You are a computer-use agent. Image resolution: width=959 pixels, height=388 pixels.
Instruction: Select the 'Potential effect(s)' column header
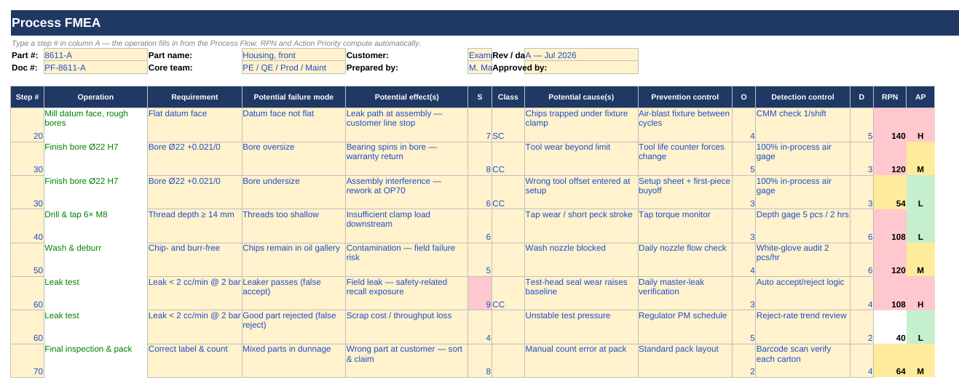(x=406, y=97)
